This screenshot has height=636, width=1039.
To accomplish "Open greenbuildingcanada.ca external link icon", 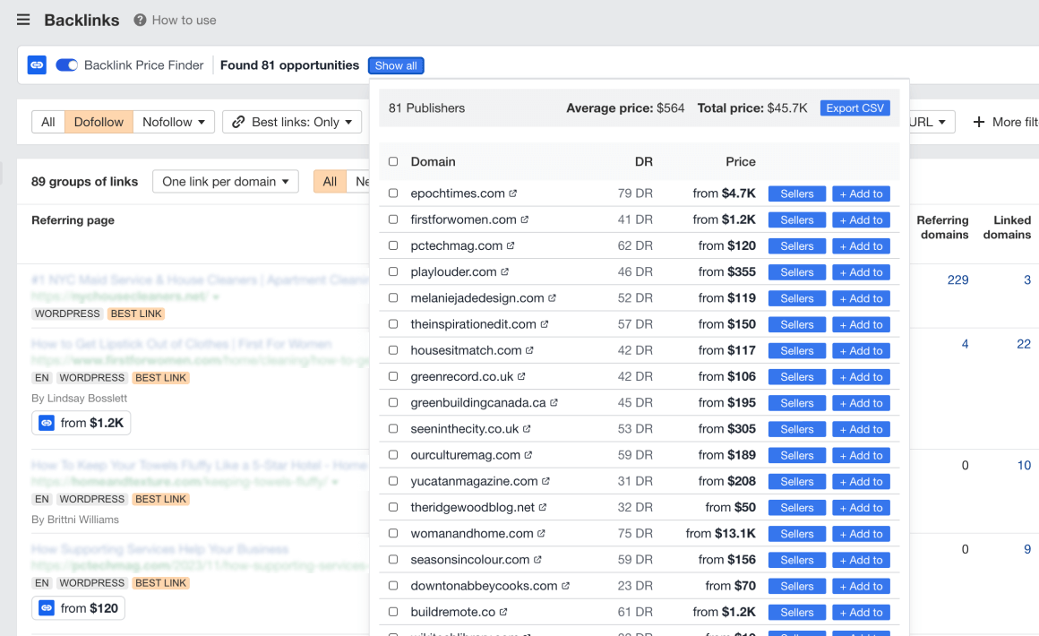I will pyautogui.click(x=554, y=403).
